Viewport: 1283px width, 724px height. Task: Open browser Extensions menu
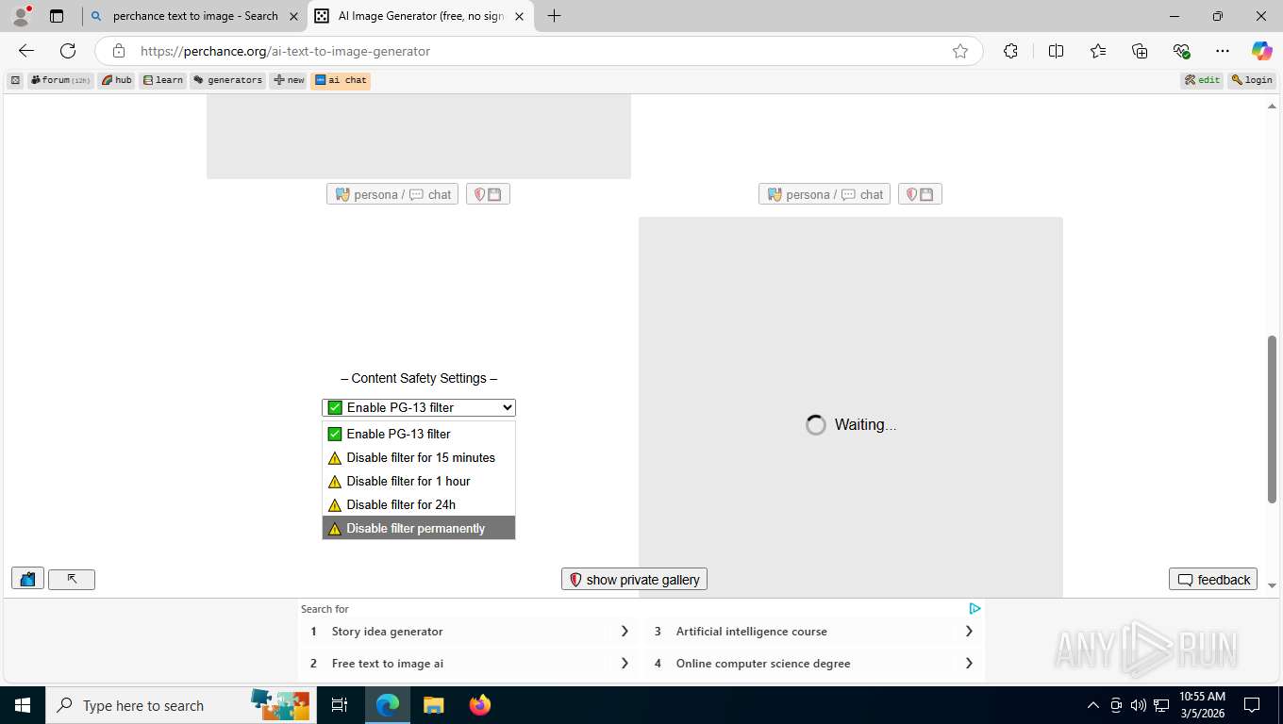pyautogui.click(x=1010, y=51)
